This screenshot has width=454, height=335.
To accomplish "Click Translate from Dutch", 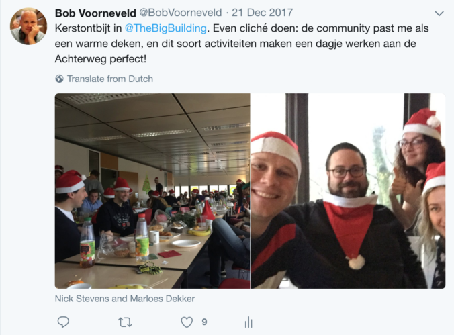I will [110, 79].
